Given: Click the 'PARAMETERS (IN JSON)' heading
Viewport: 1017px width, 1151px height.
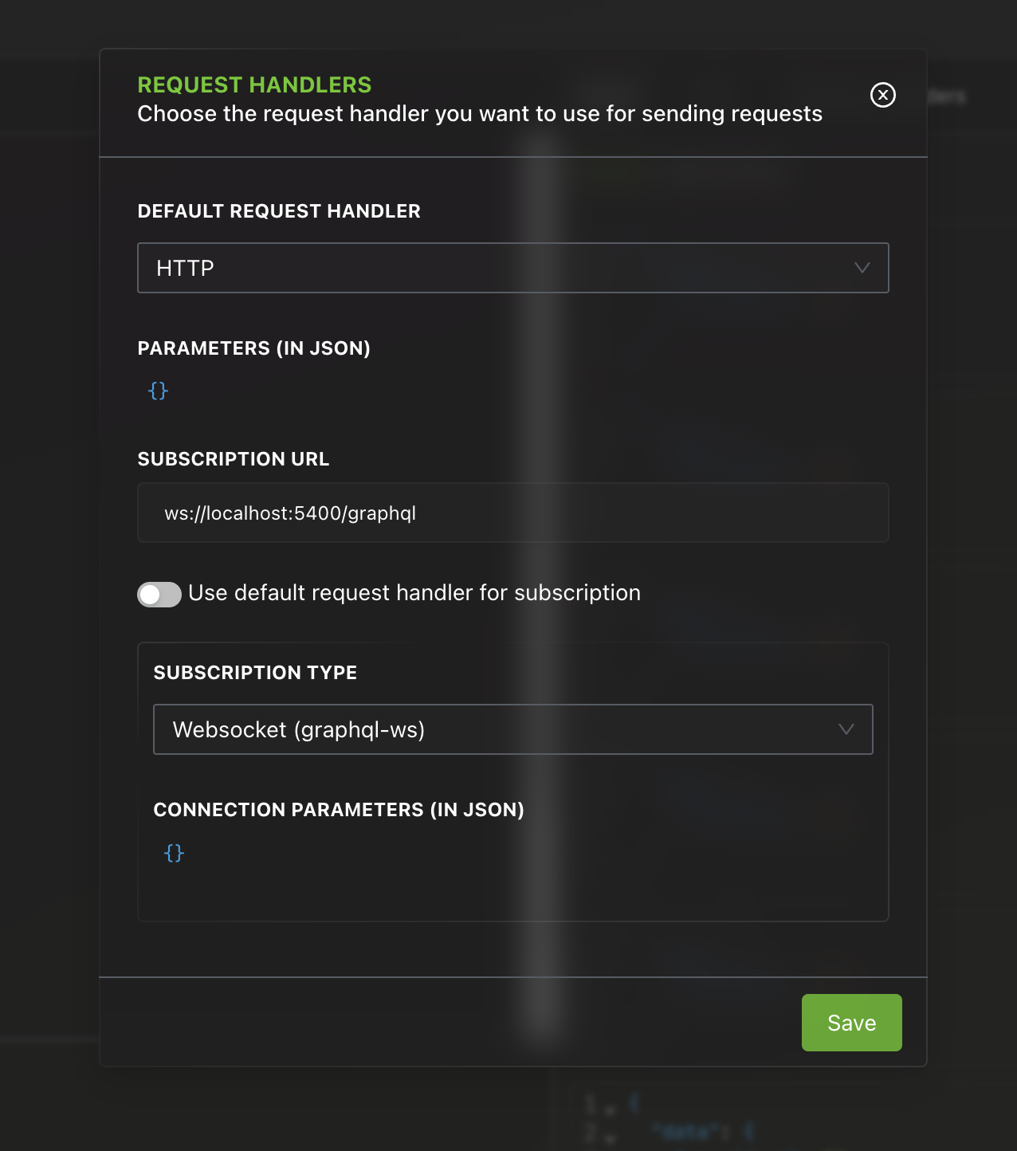Looking at the screenshot, I should click(x=253, y=348).
